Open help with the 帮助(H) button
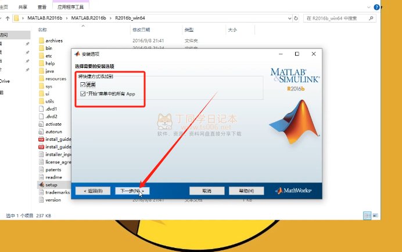The height and width of the screenshot is (252, 402). point(246,191)
